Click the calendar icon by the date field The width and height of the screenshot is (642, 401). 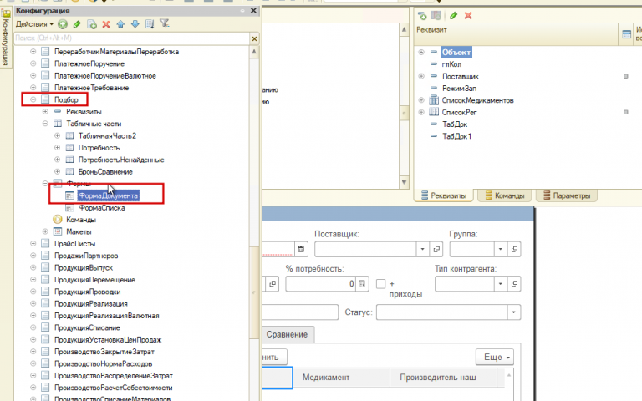[x=301, y=249]
